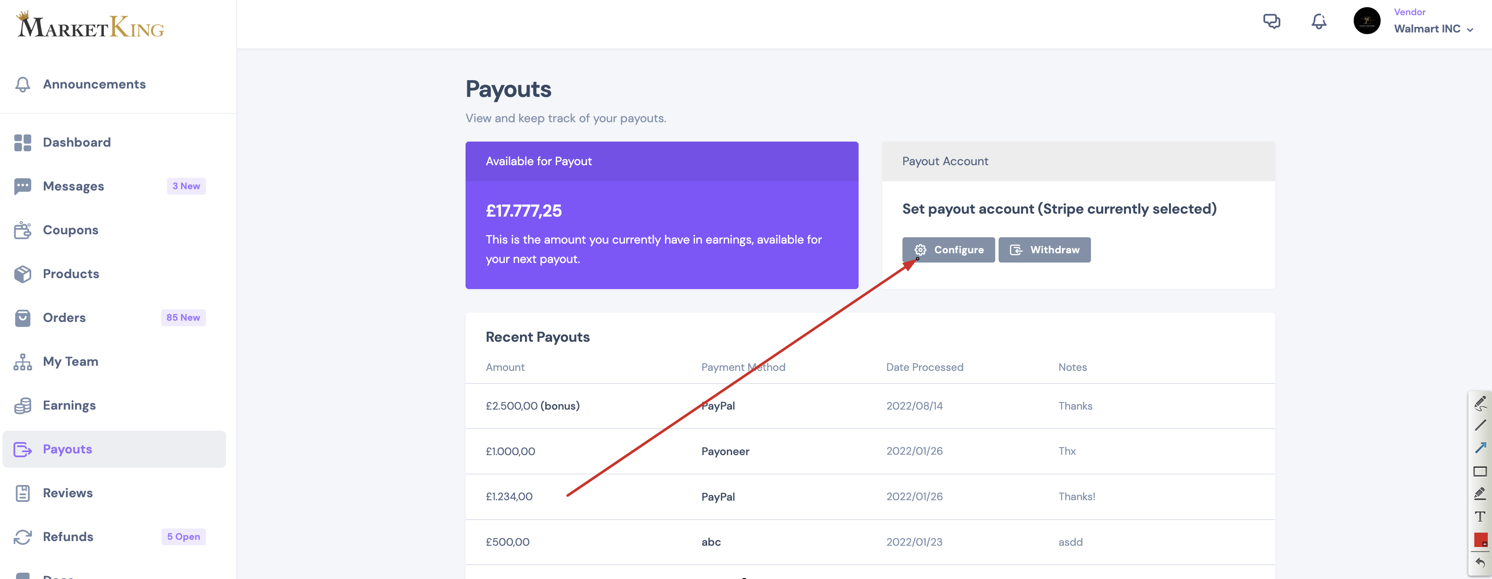The width and height of the screenshot is (1492, 579).
Task: Select the rectangle shape annotation tool
Action: (x=1480, y=471)
